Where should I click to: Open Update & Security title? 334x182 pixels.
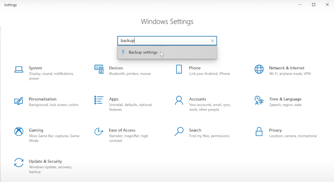(46, 161)
